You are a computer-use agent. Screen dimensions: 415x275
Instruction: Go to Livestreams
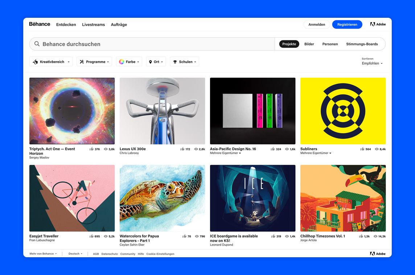point(94,25)
